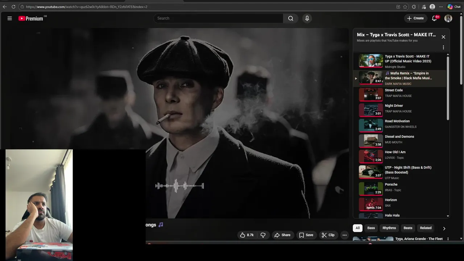Open browser extensions puzzle icon

click(414, 7)
